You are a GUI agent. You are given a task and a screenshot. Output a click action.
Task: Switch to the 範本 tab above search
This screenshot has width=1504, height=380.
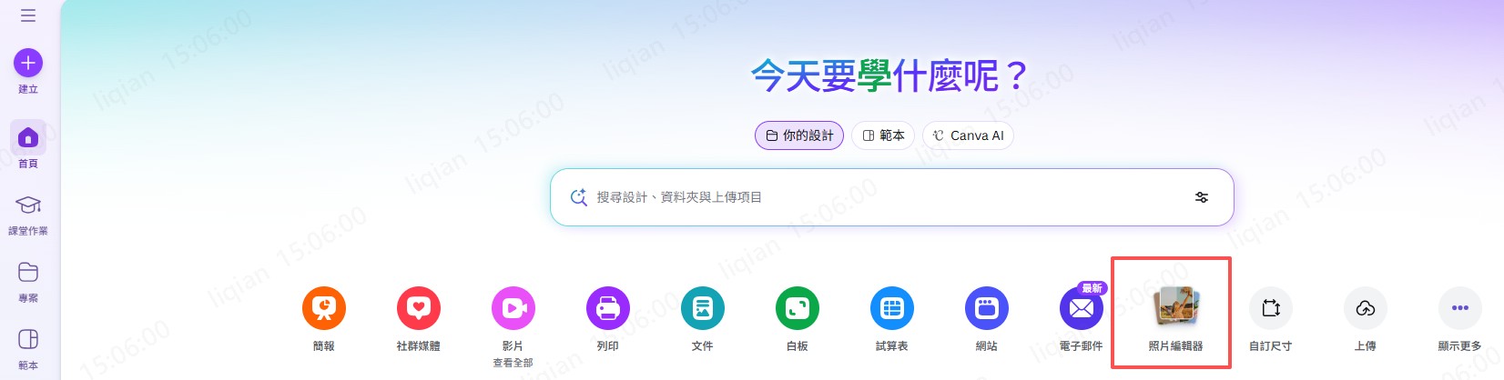[x=883, y=135]
